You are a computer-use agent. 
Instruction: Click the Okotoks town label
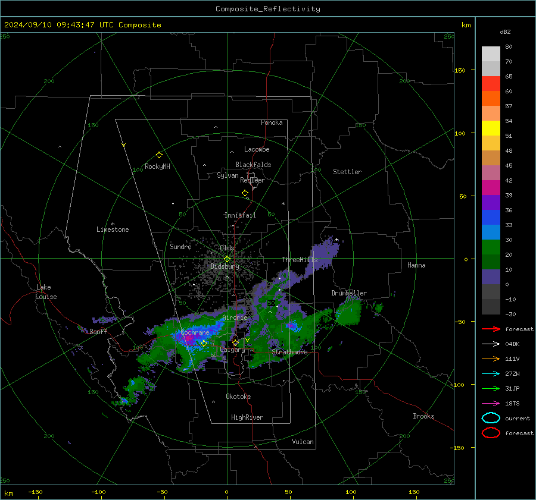(238, 397)
